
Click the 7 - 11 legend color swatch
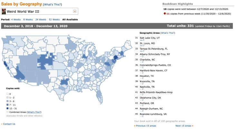tap(7, 104)
